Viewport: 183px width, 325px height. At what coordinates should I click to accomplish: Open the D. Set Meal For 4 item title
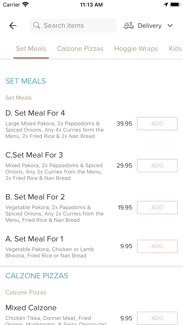pos(35,113)
